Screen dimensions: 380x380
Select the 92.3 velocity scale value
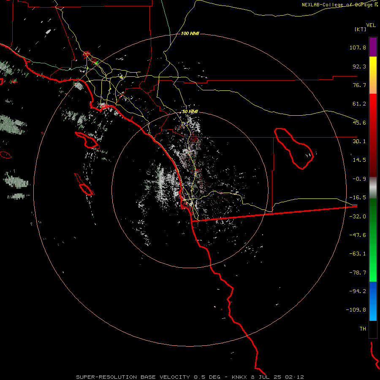point(359,66)
